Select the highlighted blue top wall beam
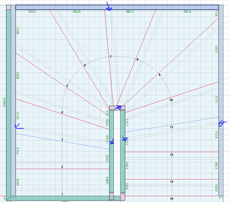 click(117, 7)
